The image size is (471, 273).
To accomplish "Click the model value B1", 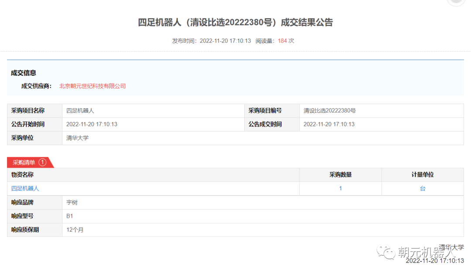I will [x=69, y=216].
